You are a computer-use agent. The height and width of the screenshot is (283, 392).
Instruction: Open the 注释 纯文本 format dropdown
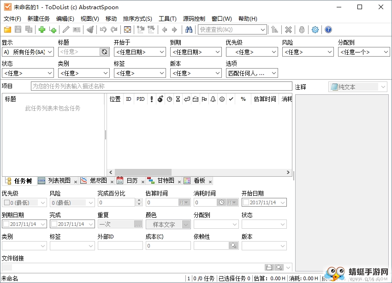[x=358, y=87]
